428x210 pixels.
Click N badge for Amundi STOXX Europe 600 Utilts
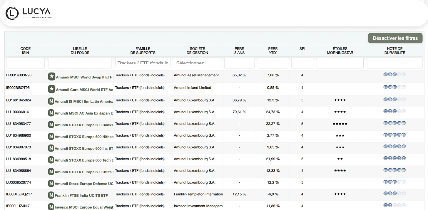(51, 172)
